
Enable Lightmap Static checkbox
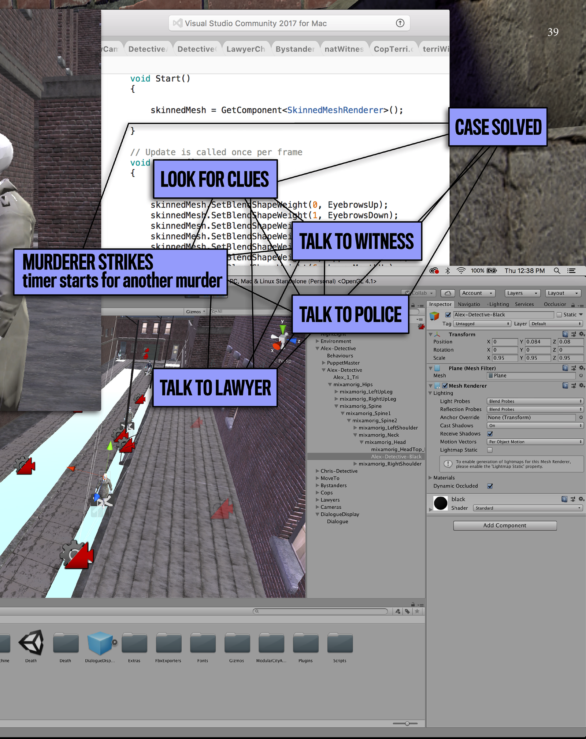coord(490,450)
